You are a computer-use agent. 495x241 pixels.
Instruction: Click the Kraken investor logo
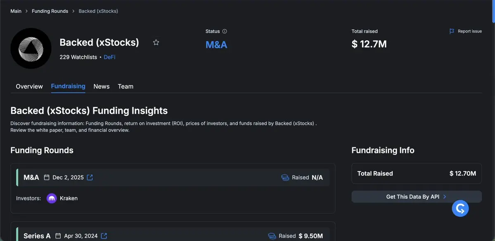coord(52,198)
